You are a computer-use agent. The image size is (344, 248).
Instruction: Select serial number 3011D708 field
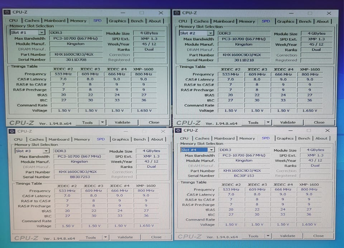click(x=76, y=60)
